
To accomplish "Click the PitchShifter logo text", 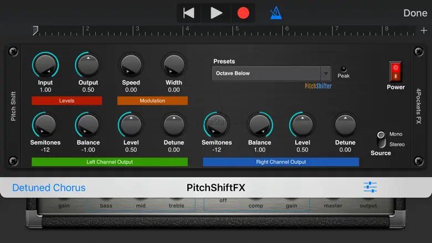I will pos(318,86).
